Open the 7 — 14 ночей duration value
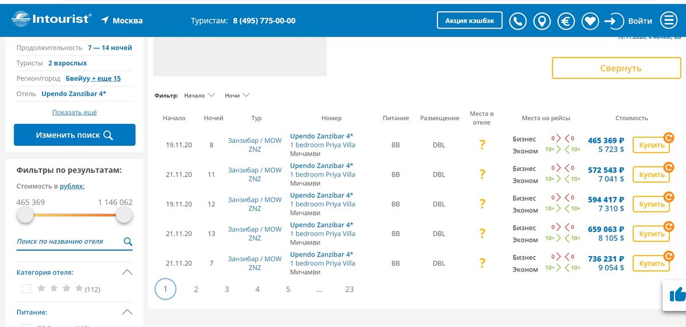Viewport: 686px width, 327px height. point(110,47)
